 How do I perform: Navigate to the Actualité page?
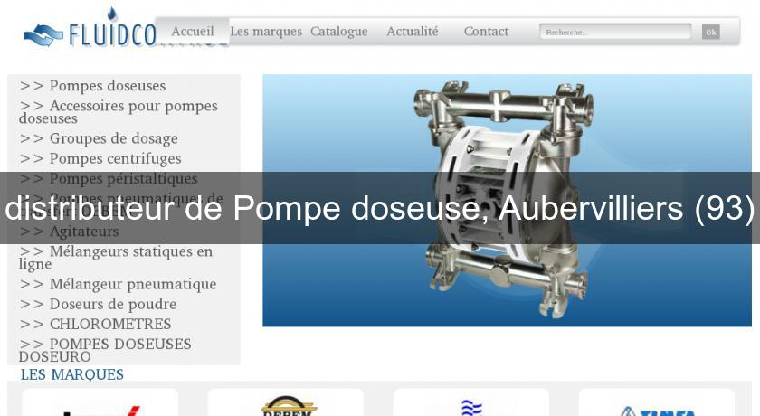click(413, 32)
